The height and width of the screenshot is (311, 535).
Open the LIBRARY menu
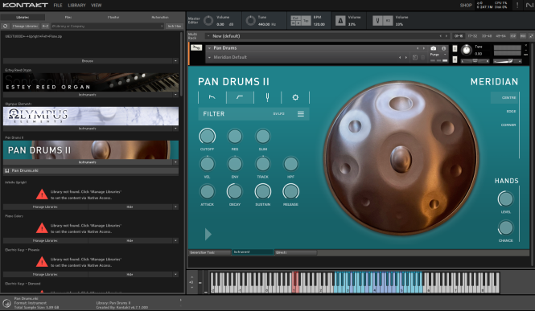click(76, 5)
